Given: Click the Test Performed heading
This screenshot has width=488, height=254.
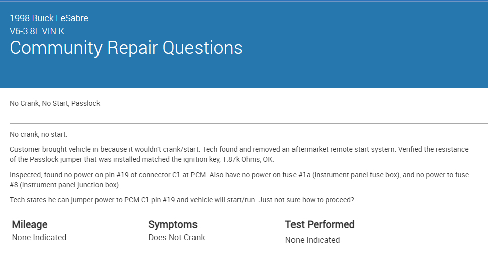Looking at the screenshot, I should coord(320,224).
